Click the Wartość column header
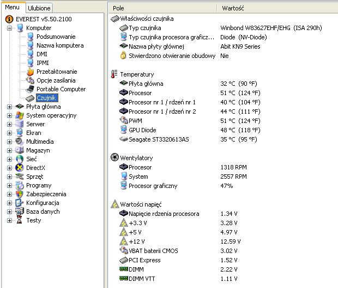Image resolution: width=338 pixels, height=288 pixels. click(233, 8)
